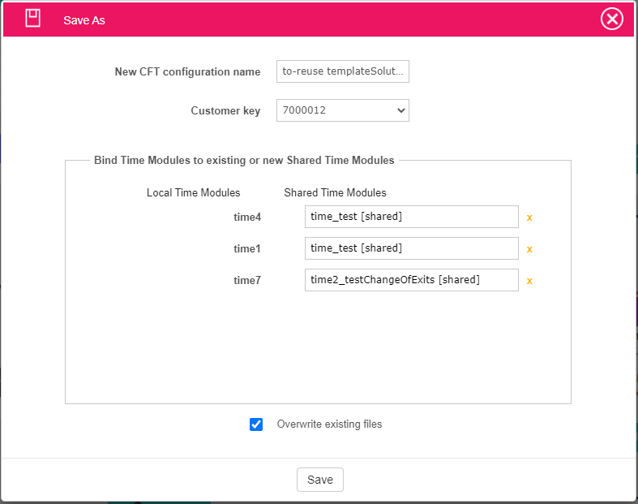Select the shared module field for time1
This screenshot has width=638, height=504.
pos(411,248)
